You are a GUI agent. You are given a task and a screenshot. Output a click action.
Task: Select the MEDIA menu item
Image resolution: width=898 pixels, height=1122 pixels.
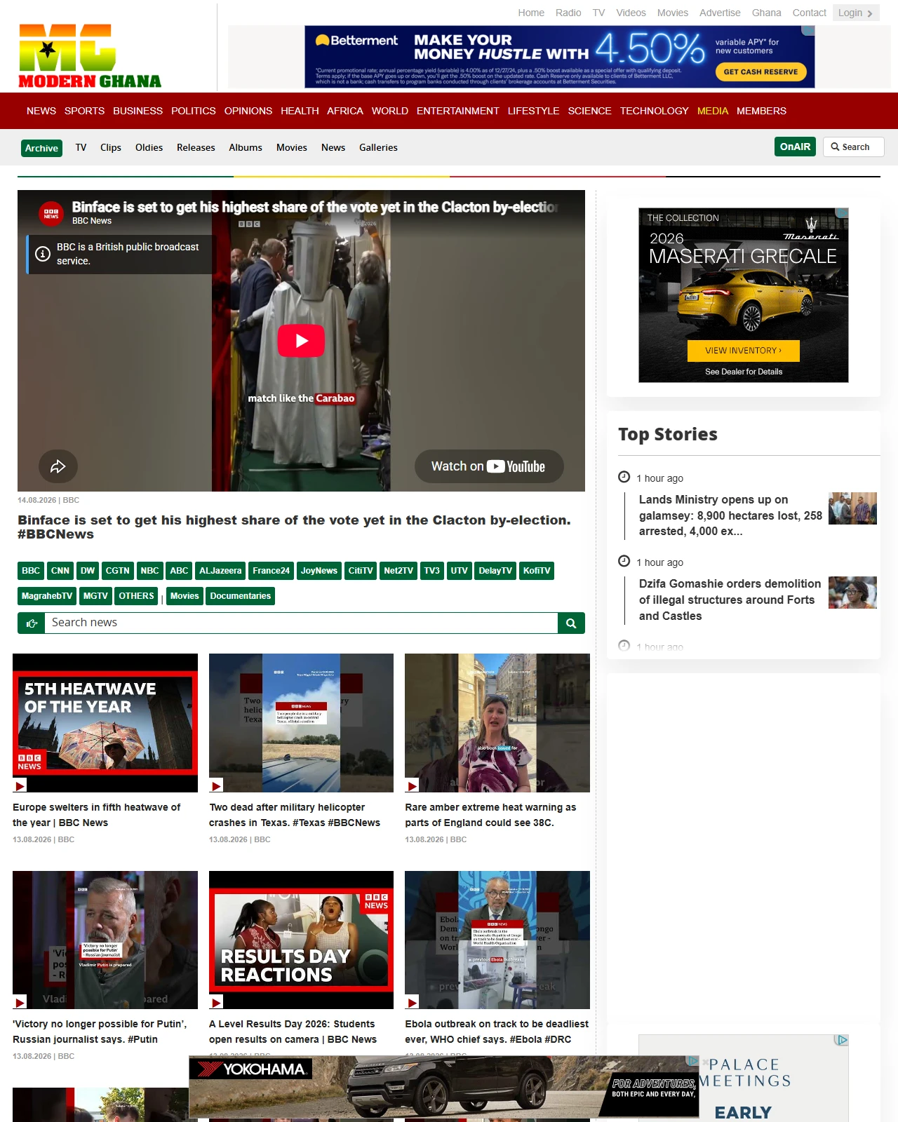713,111
